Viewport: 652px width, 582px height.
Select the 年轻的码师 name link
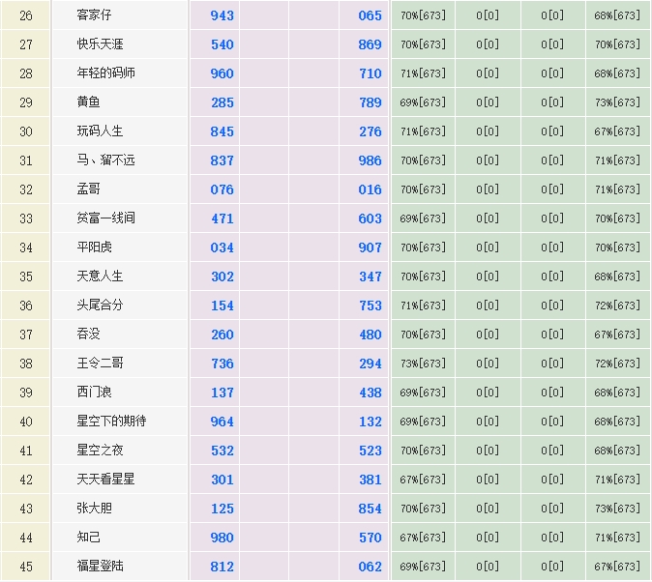pyautogui.click(x=106, y=73)
